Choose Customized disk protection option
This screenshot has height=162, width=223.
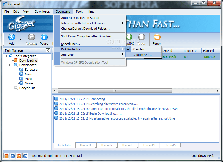(x=143, y=55)
